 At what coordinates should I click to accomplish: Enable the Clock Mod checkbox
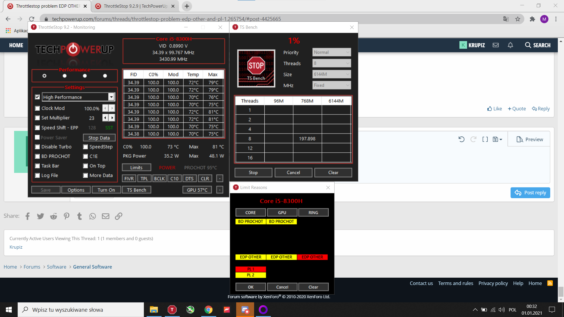point(37,108)
